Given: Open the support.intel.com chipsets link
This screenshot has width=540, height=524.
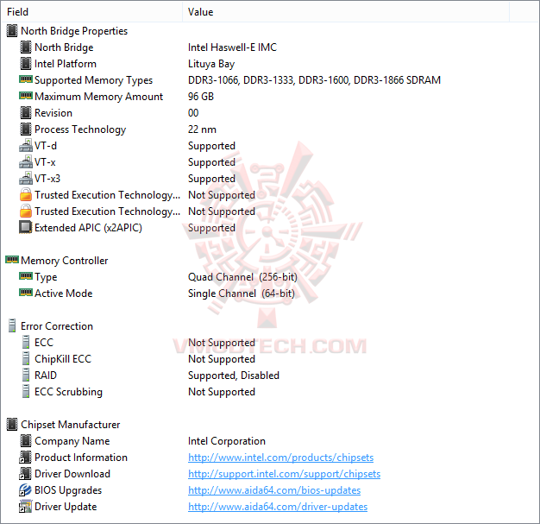Looking at the screenshot, I should pyautogui.click(x=284, y=474).
